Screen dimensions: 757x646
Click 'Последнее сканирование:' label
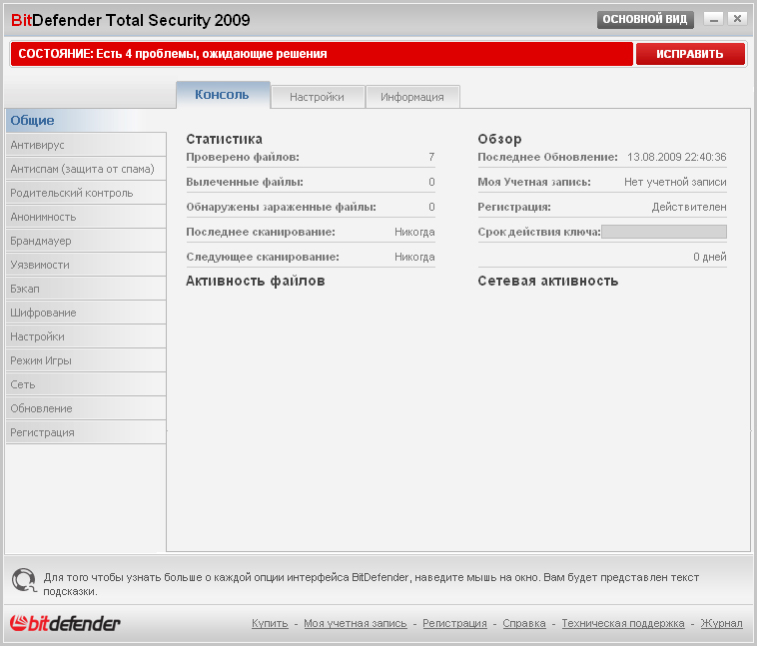click(261, 232)
